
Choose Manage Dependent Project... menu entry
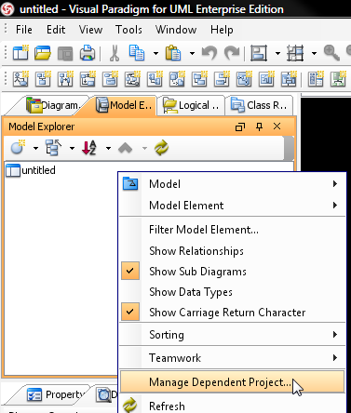[233, 381]
